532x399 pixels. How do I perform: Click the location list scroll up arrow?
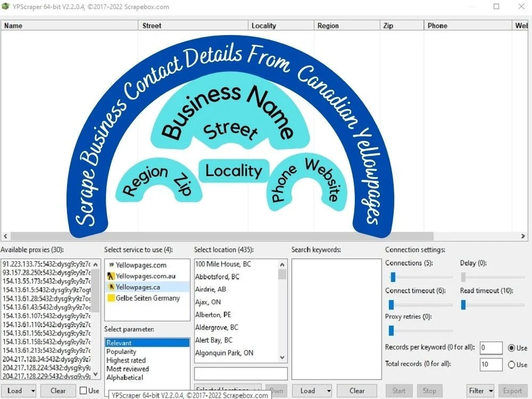pos(282,264)
